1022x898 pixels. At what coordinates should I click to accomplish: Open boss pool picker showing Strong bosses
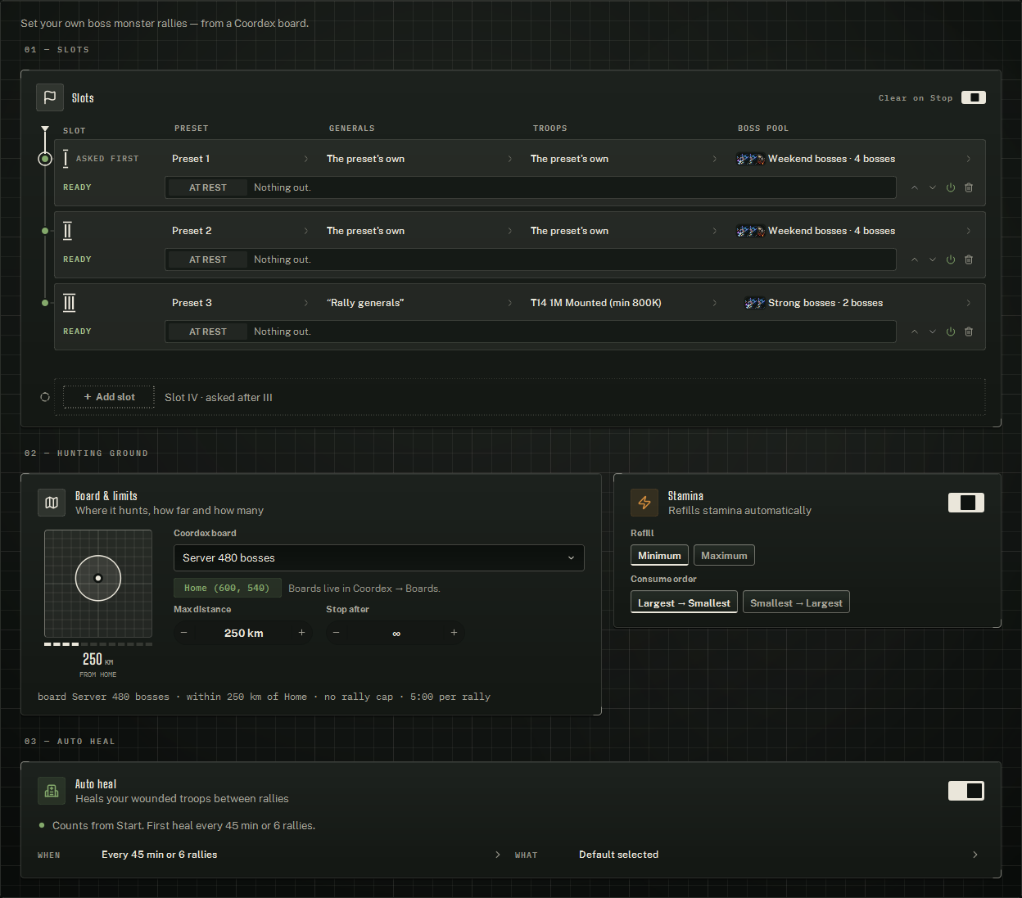[x=855, y=303]
